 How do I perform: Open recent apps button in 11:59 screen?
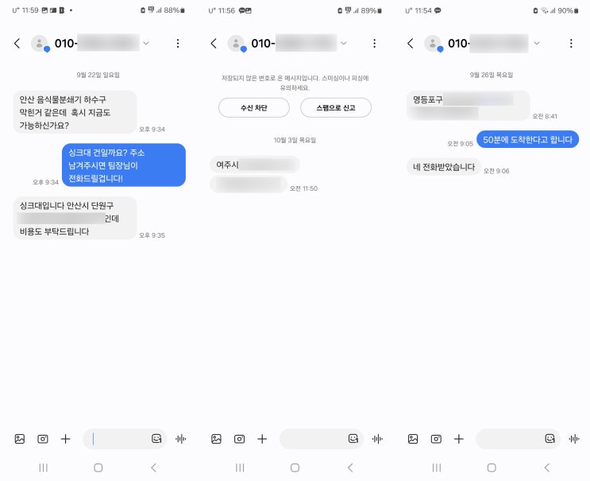click(x=43, y=467)
